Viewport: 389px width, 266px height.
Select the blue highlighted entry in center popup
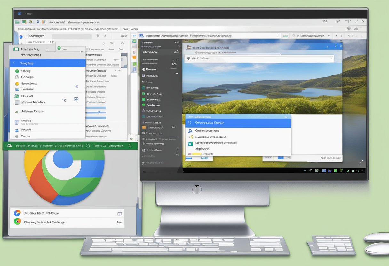tap(238, 123)
